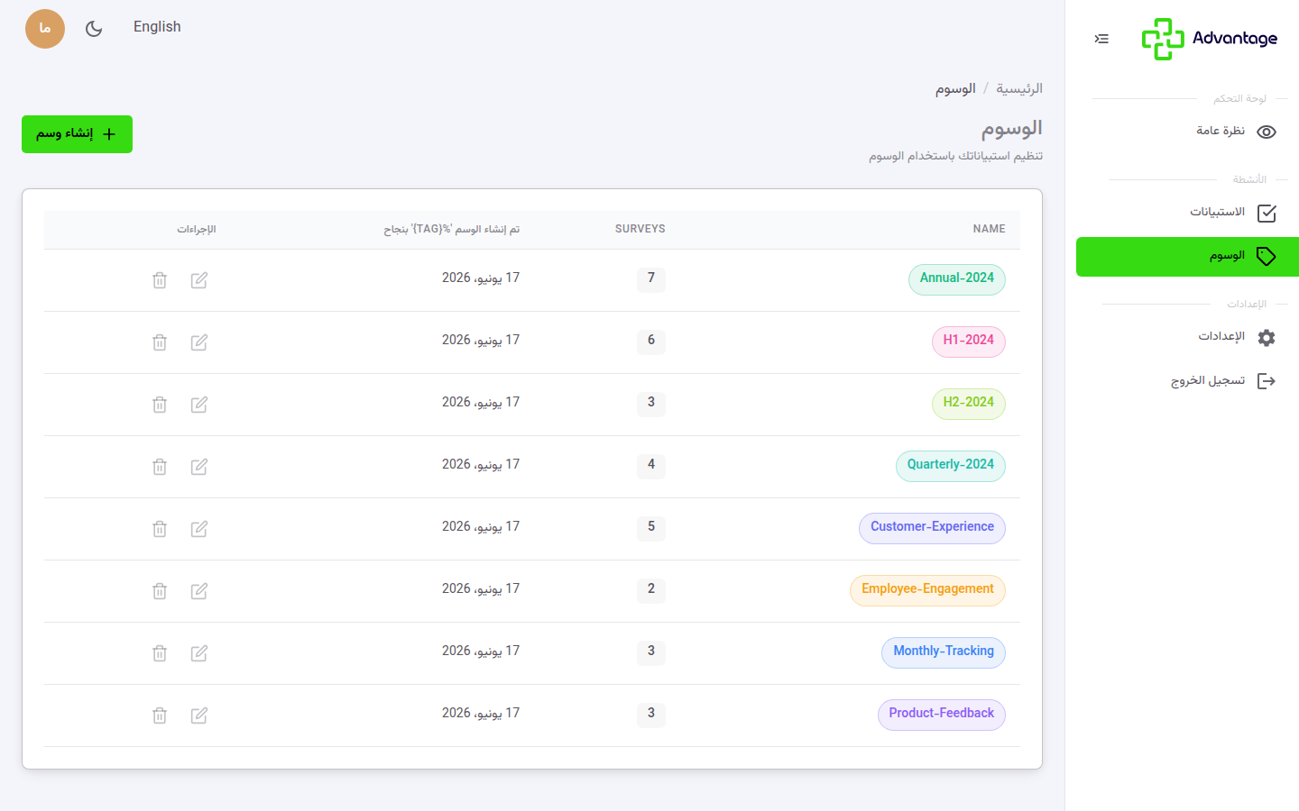Click the H2-2024 tag badge
Screen dimensions: 1299x811
[969, 404]
